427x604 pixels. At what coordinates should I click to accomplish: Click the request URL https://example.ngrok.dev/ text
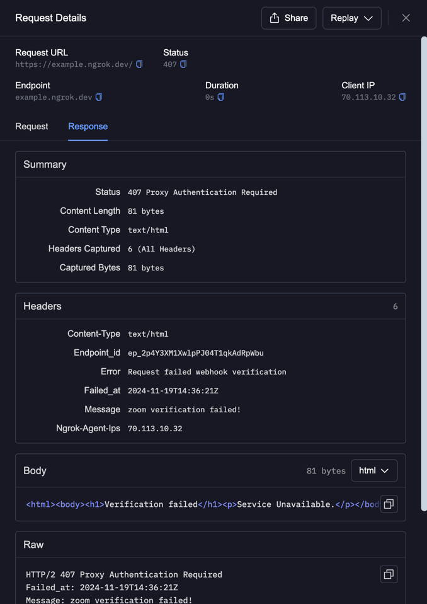click(x=74, y=64)
